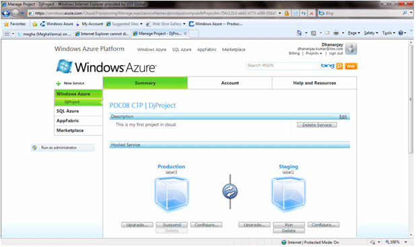Open the Tools menu dropdown
416x247 pixels.
[388, 33]
